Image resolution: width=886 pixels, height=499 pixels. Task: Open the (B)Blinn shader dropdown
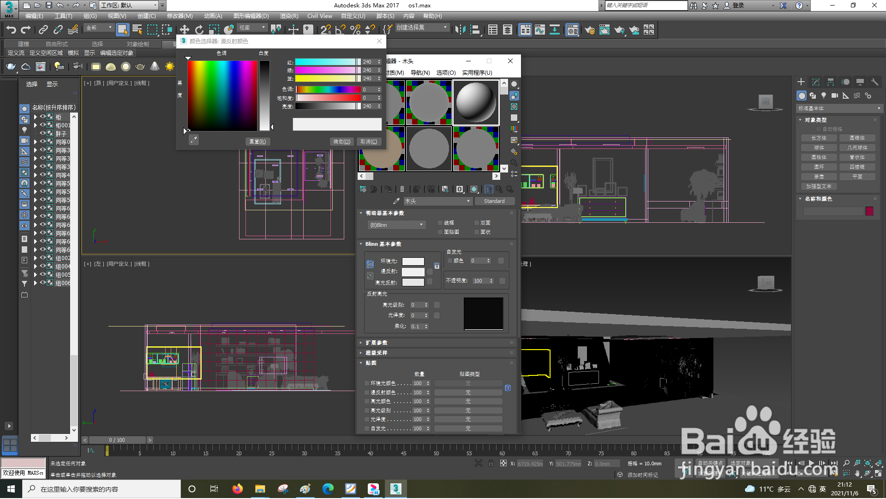396,225
